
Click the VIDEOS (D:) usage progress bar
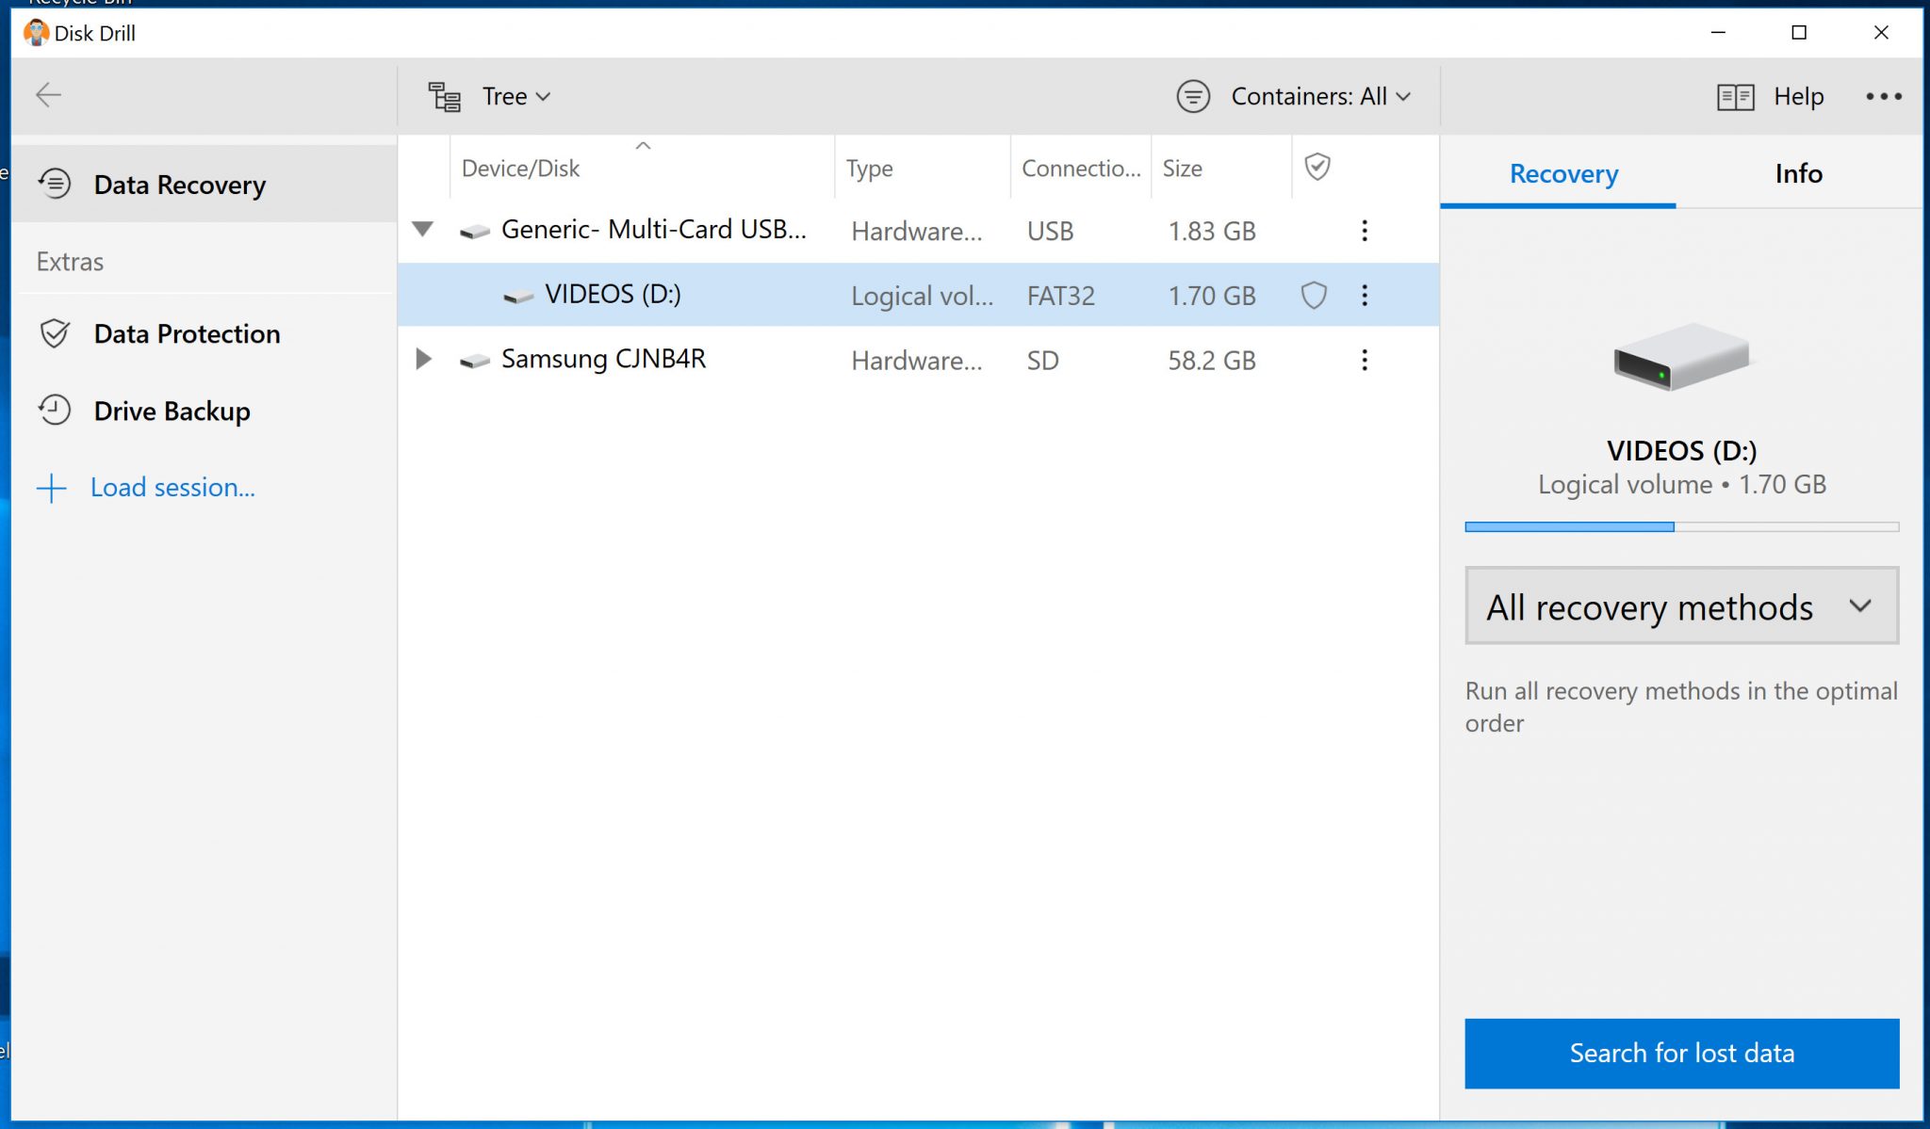(1681, 527)
